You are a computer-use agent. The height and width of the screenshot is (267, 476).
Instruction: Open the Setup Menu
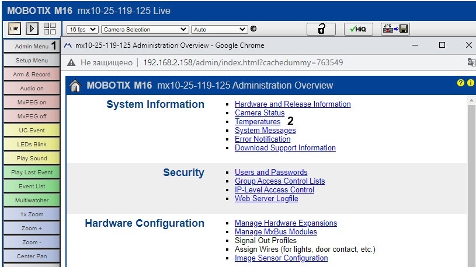[x=32, y=60]
